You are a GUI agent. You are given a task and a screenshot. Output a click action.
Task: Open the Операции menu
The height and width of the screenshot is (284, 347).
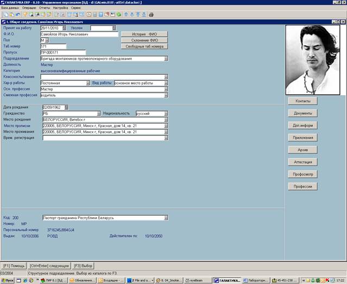coord(29,8)
